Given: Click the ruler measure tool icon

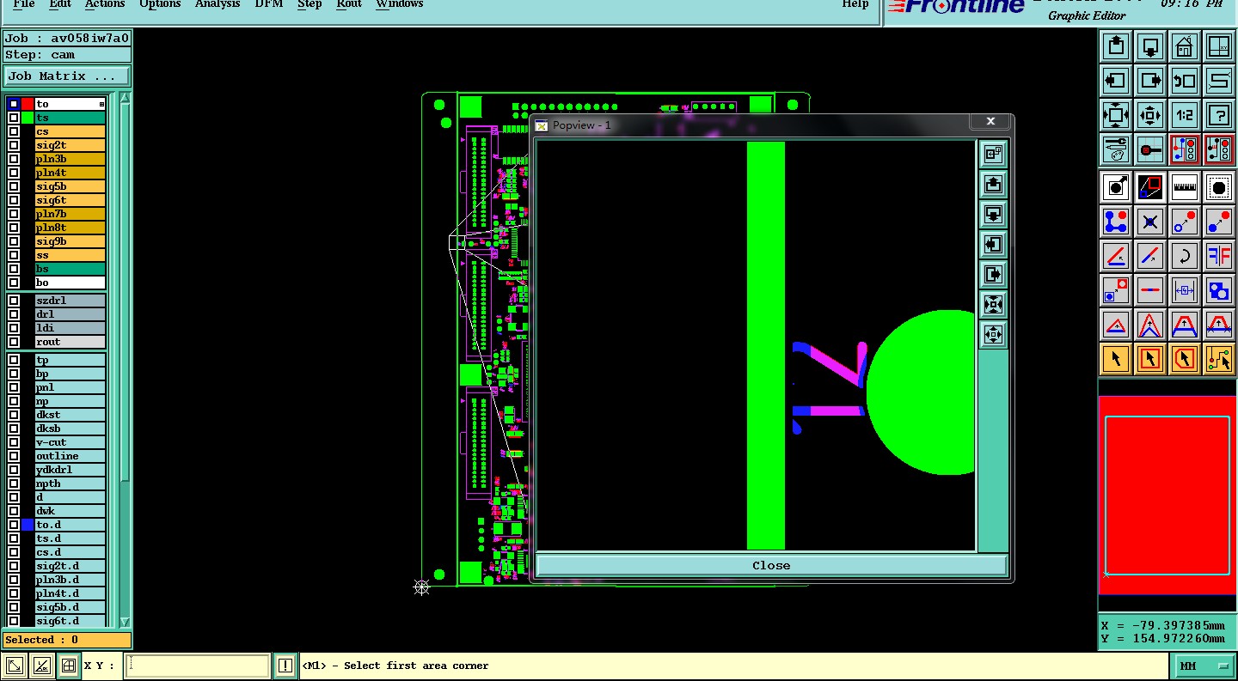Looking at the screenshot, I should [1185, 186].
